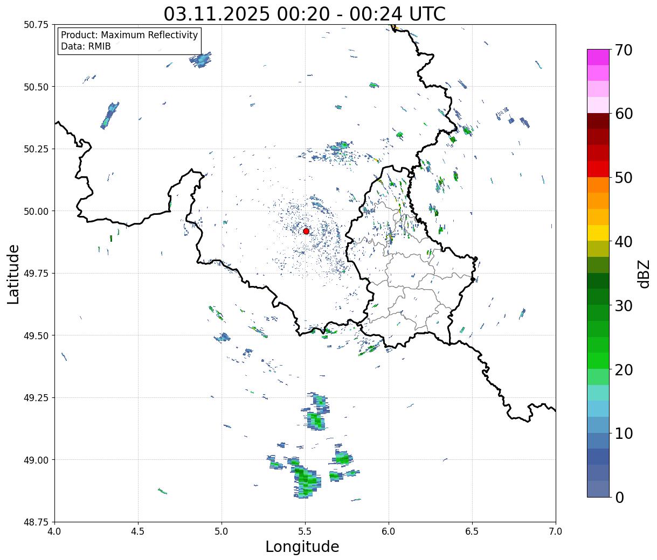Click the colorbar tick label 0

619,498
